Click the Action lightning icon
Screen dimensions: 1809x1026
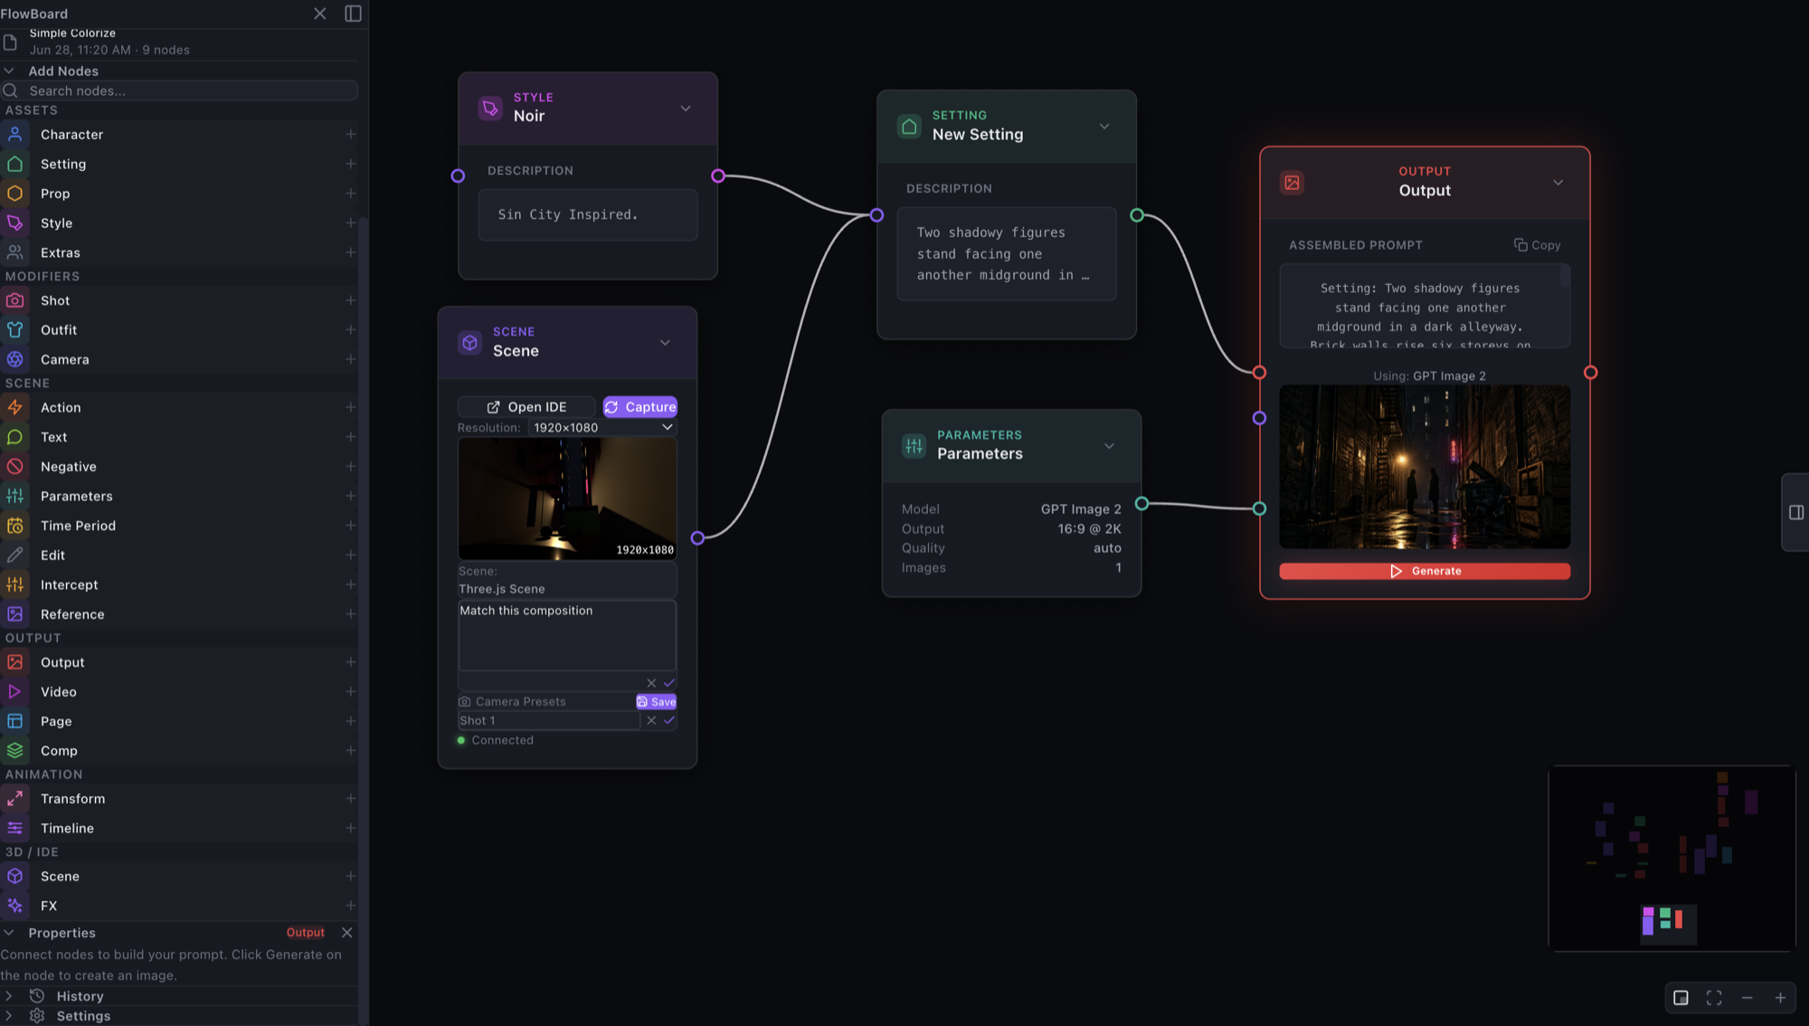(15, 407)
